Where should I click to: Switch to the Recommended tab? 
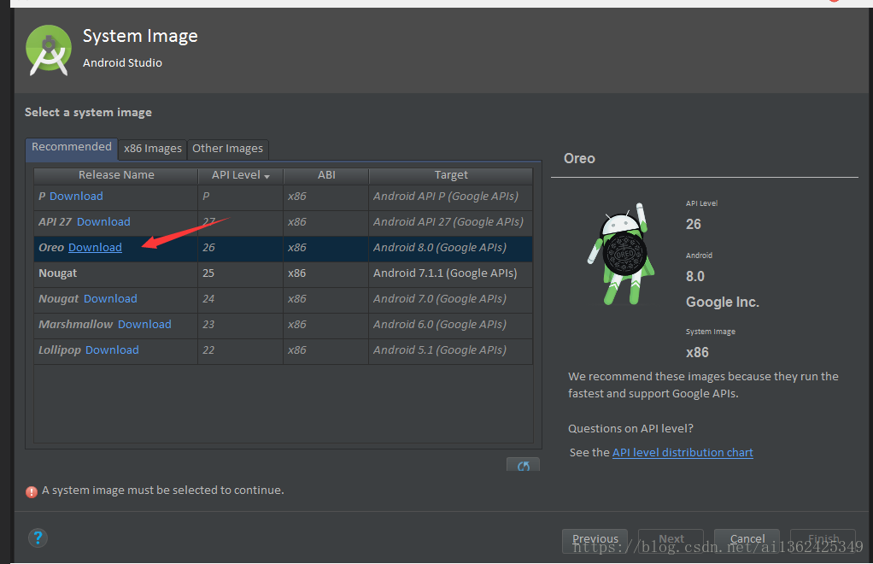coord(71,147)
